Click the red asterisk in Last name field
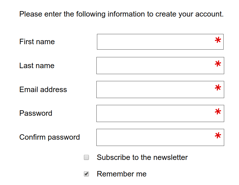 218,65
